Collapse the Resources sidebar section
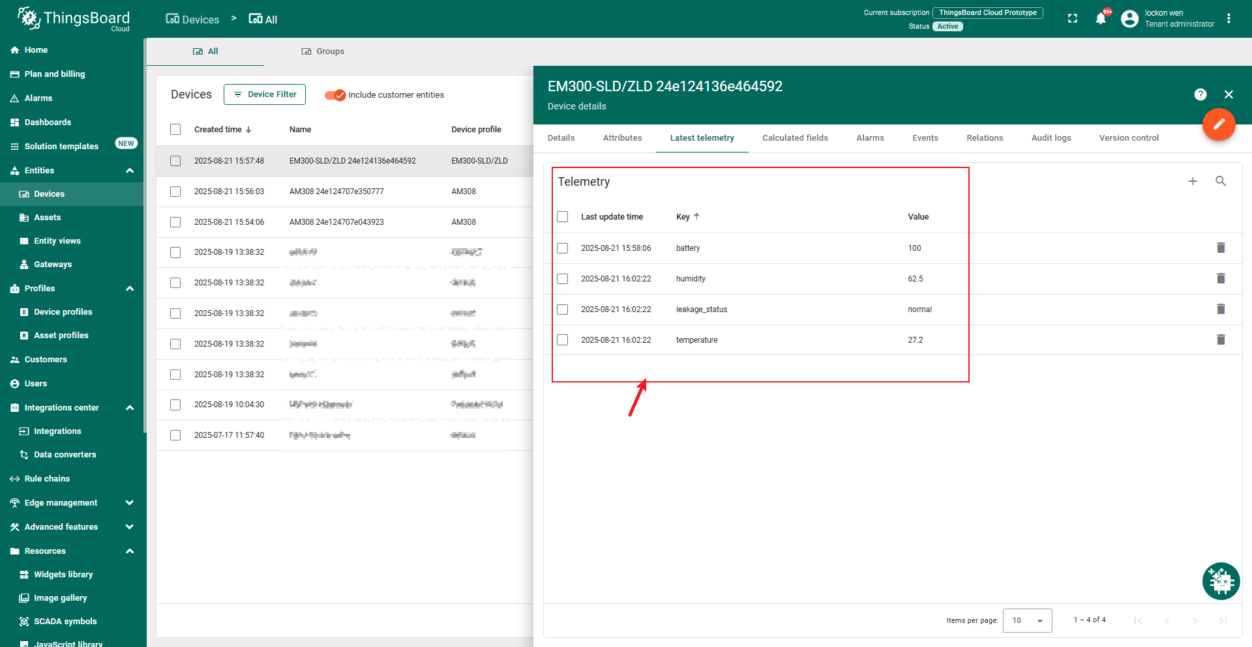 [130, 551]
